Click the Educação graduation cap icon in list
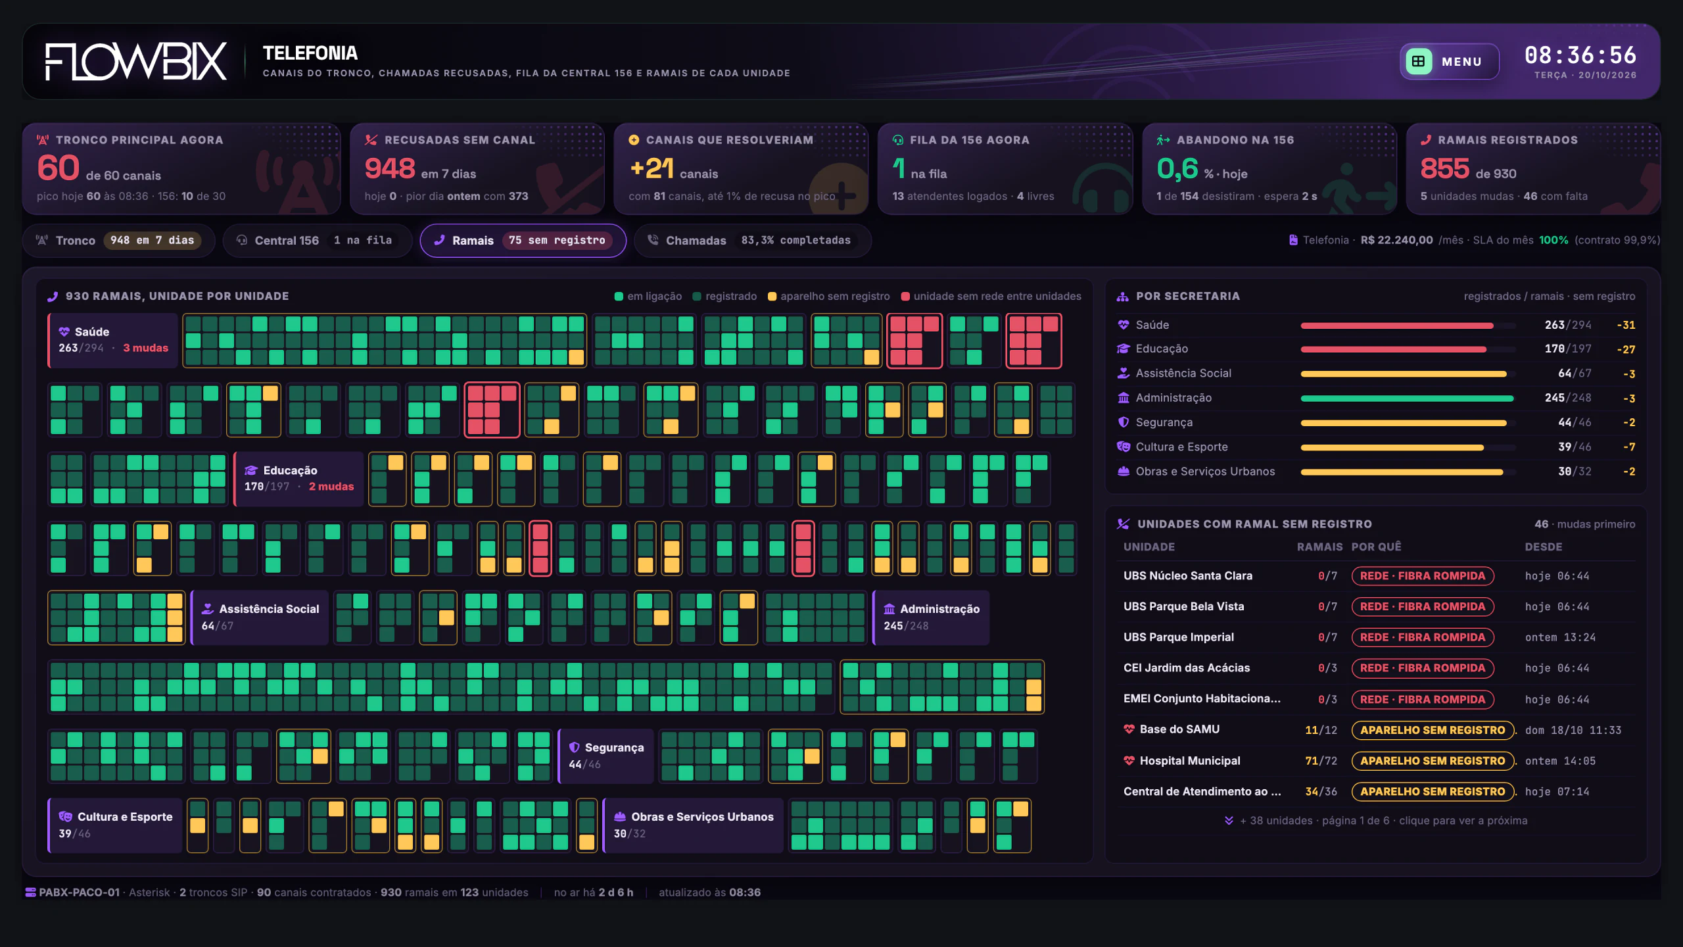 [1124, 349]
